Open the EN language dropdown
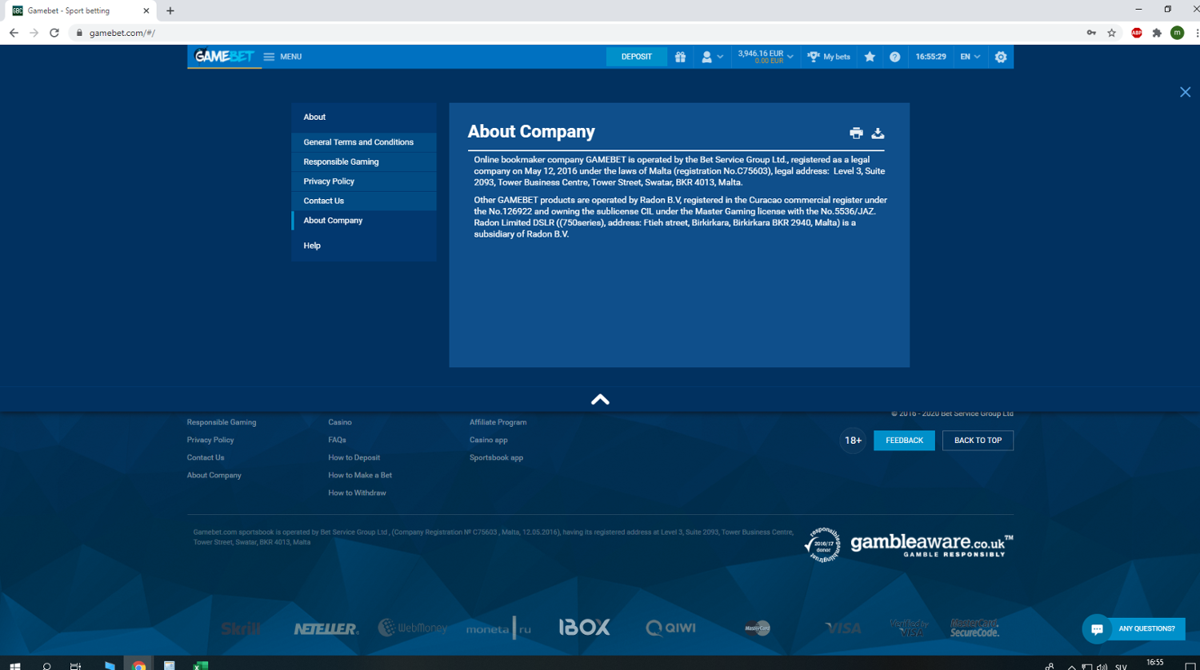1200x670 pixels. click(970, 57)
